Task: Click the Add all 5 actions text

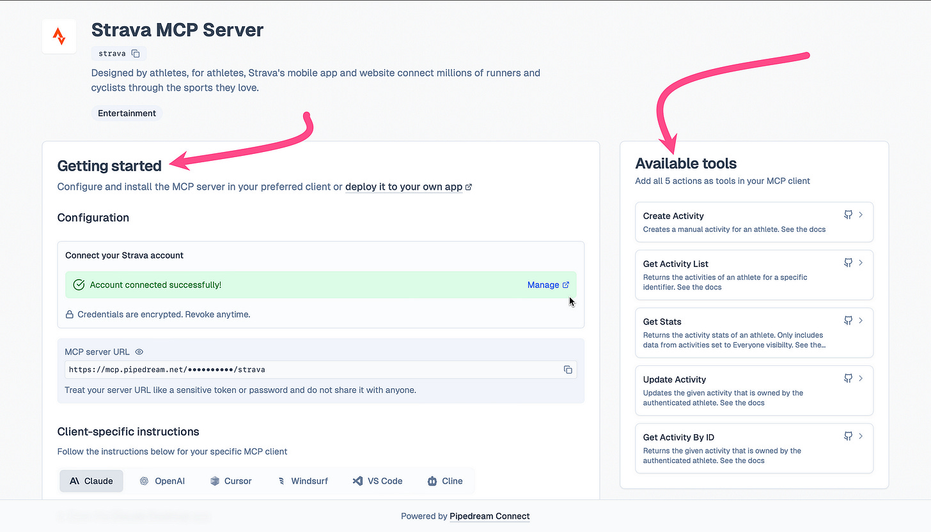Action: tap(723, 181)
